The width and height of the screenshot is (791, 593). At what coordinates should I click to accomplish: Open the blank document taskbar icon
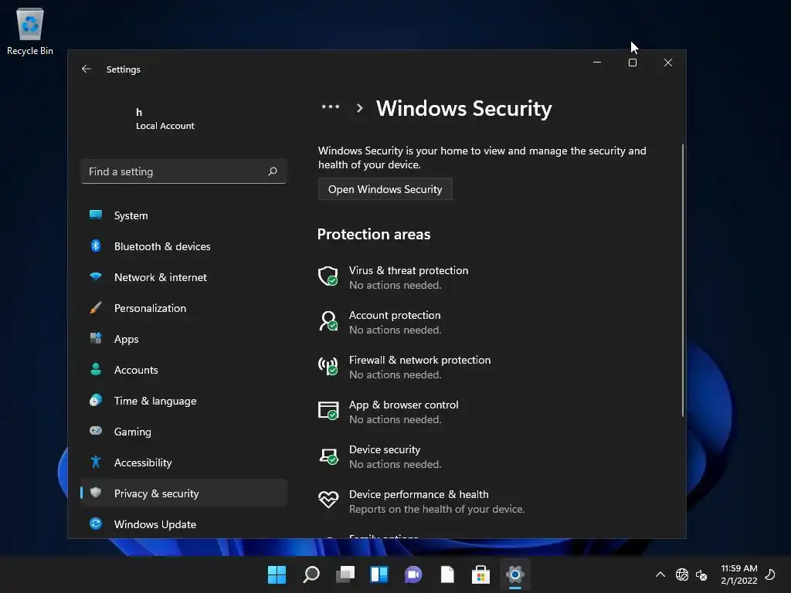coord(447,574)
